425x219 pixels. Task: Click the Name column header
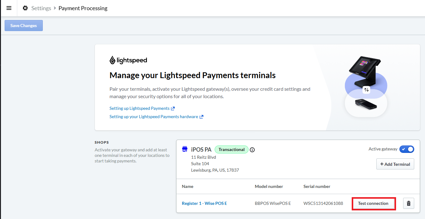point(188,186)
